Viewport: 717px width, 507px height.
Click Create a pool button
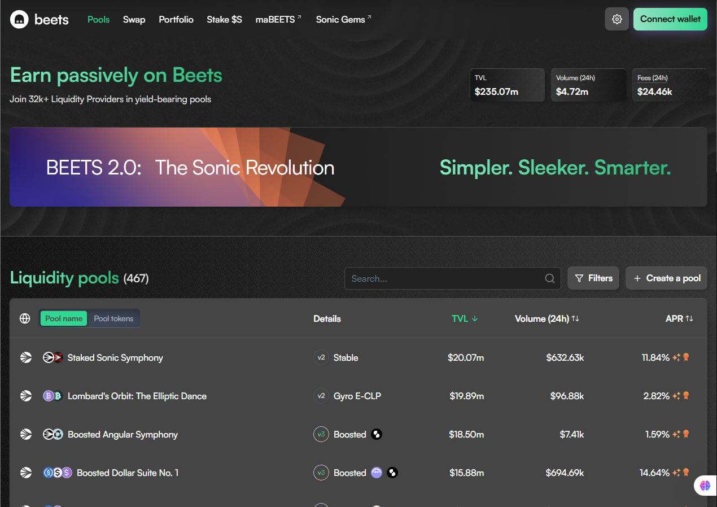point(667,278)
